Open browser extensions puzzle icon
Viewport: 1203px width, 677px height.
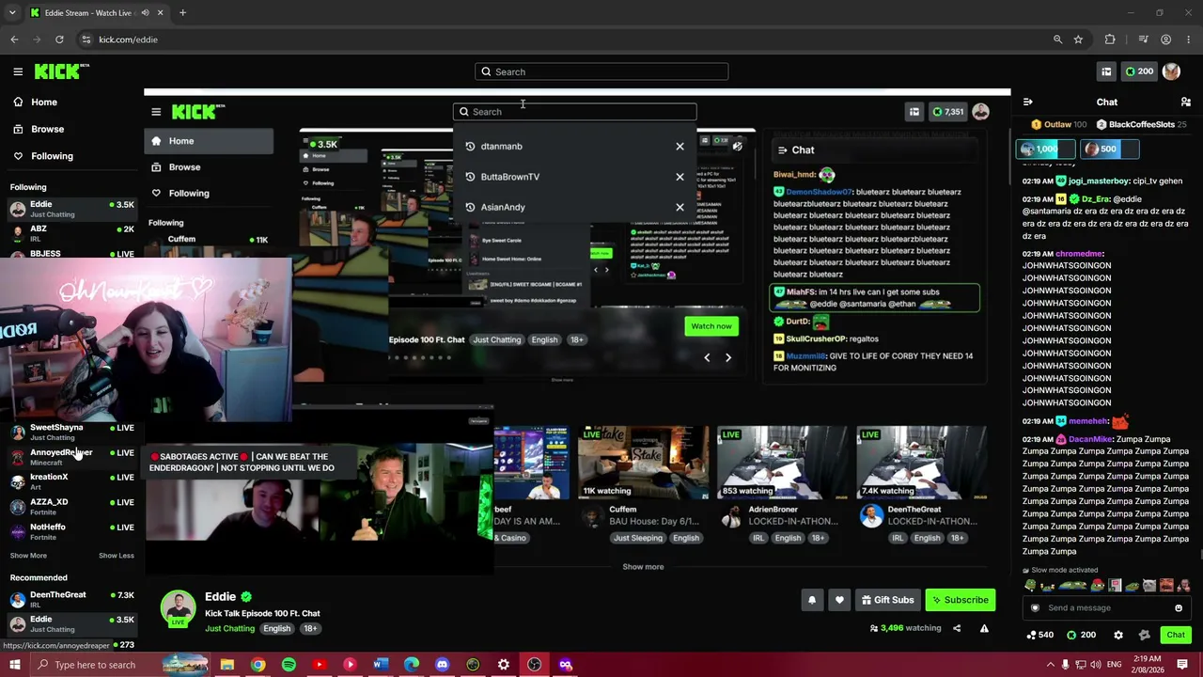[1110, 39]
